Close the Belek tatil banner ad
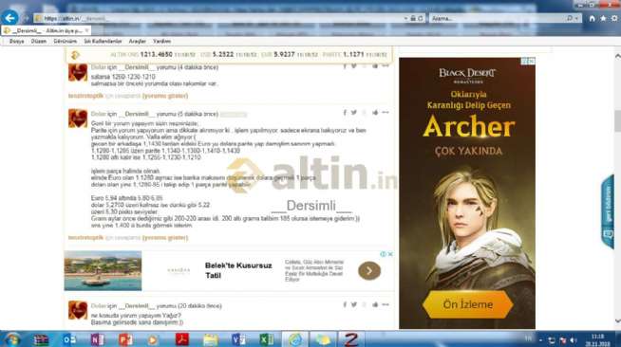 point(390,254)
